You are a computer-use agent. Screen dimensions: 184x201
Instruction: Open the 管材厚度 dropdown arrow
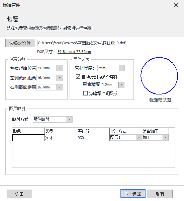click(x=122, y=68)
